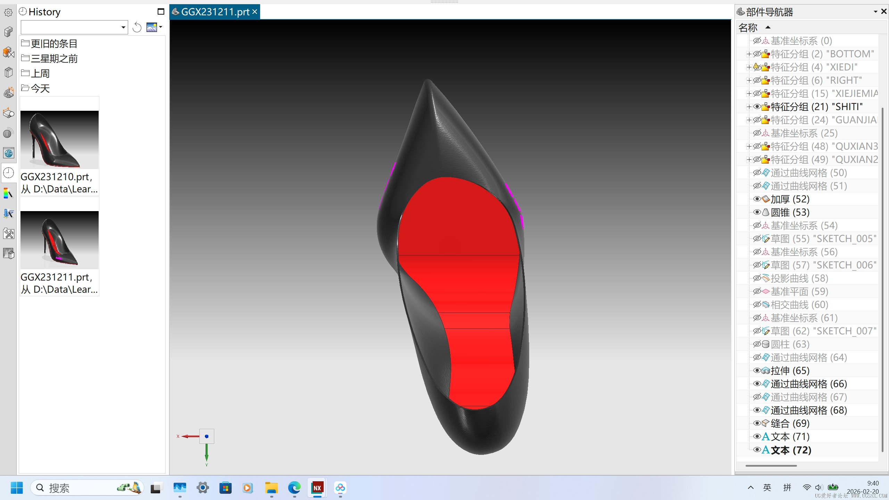
Task: Open the HD3D info tools sidebar icon
Action: click(x=8, y=133)
